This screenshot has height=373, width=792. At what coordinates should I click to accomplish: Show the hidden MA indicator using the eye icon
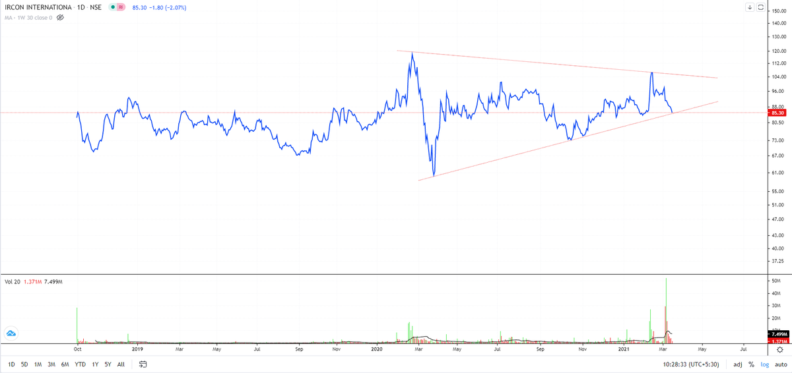60,17
